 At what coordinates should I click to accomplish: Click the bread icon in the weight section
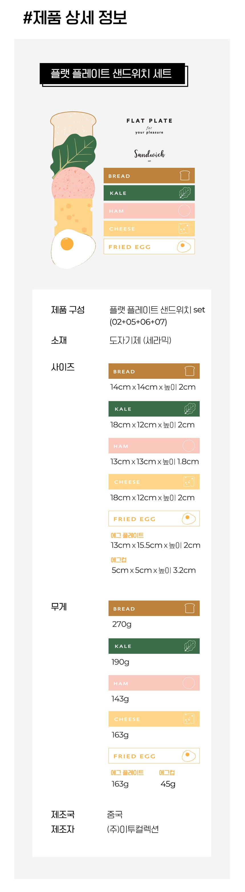[190, 608]
